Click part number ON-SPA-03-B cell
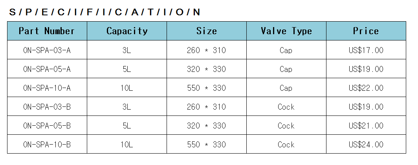 coord(47,107)
